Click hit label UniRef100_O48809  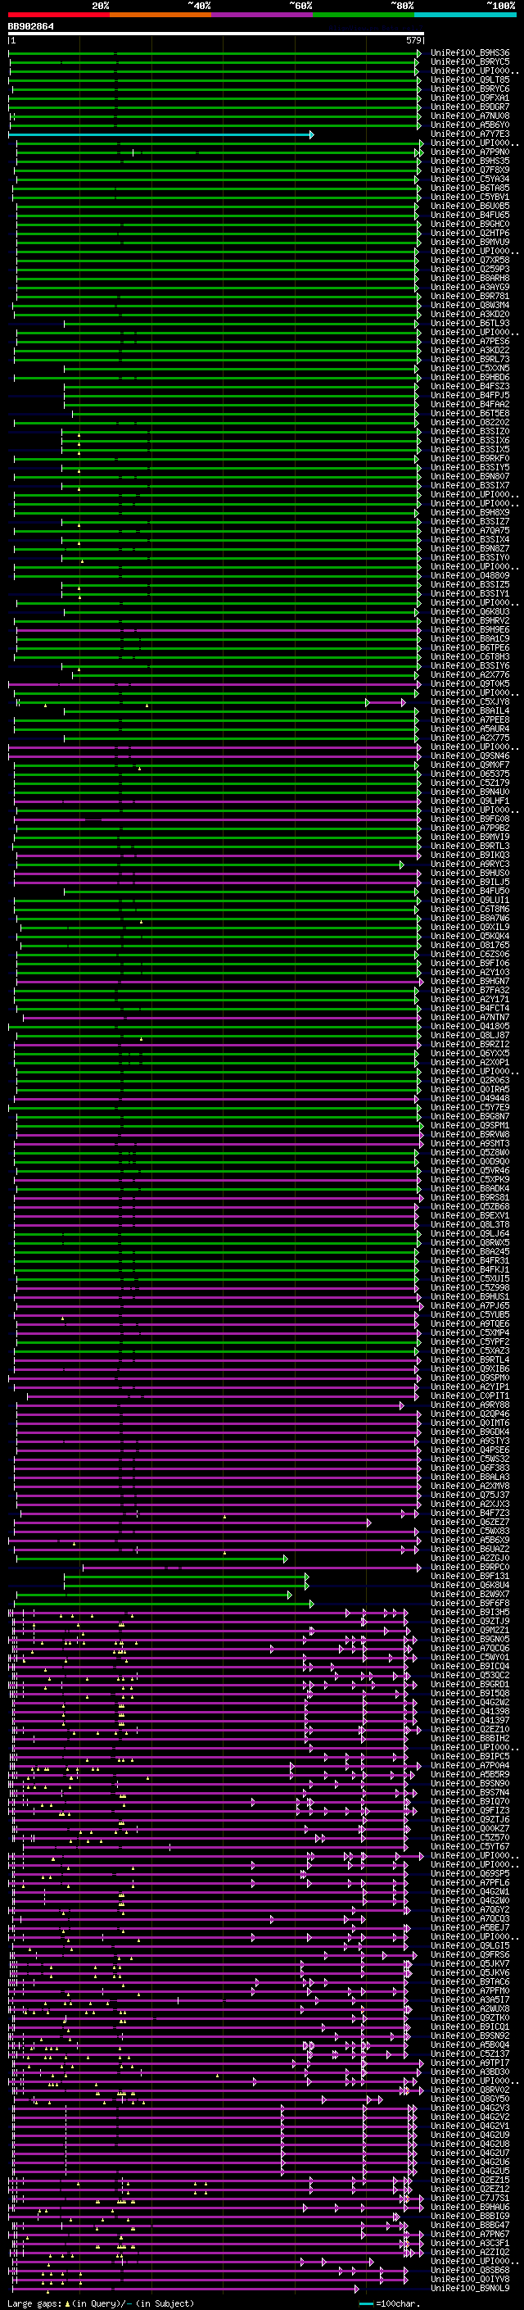[x=470, y=576]
